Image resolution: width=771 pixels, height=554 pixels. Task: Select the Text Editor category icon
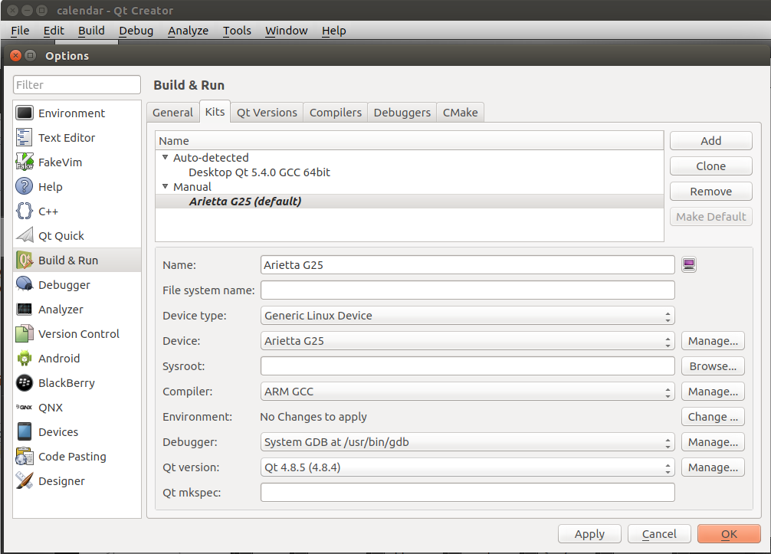(x=24, y=138)
